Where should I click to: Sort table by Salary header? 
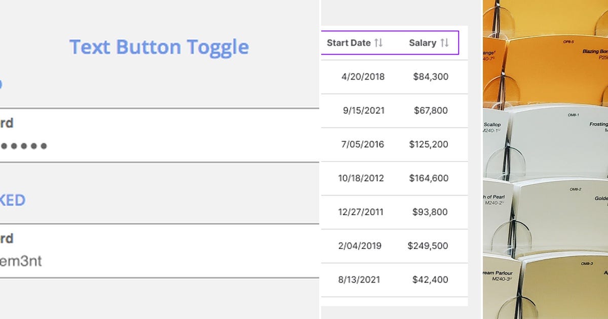point(422,43)
